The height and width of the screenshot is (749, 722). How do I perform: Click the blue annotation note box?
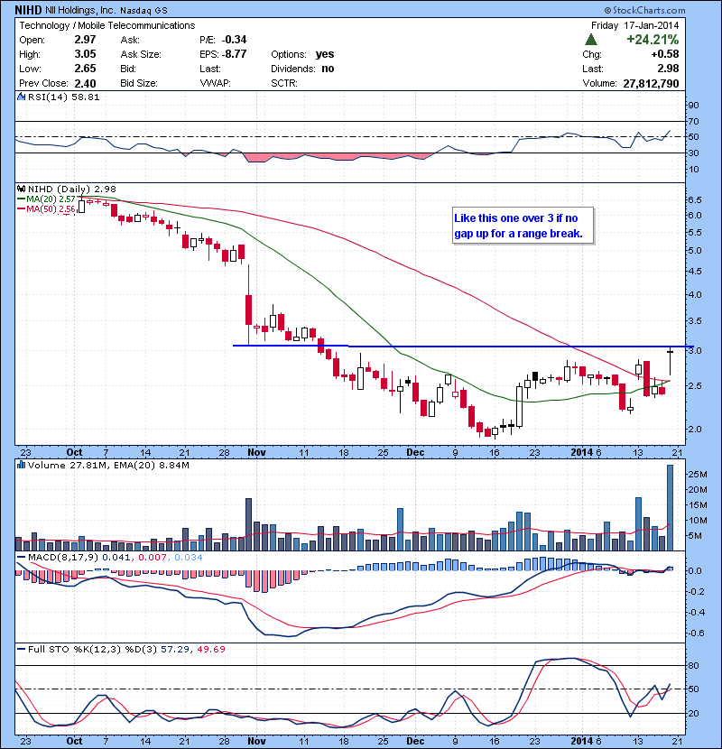point(523,226)
